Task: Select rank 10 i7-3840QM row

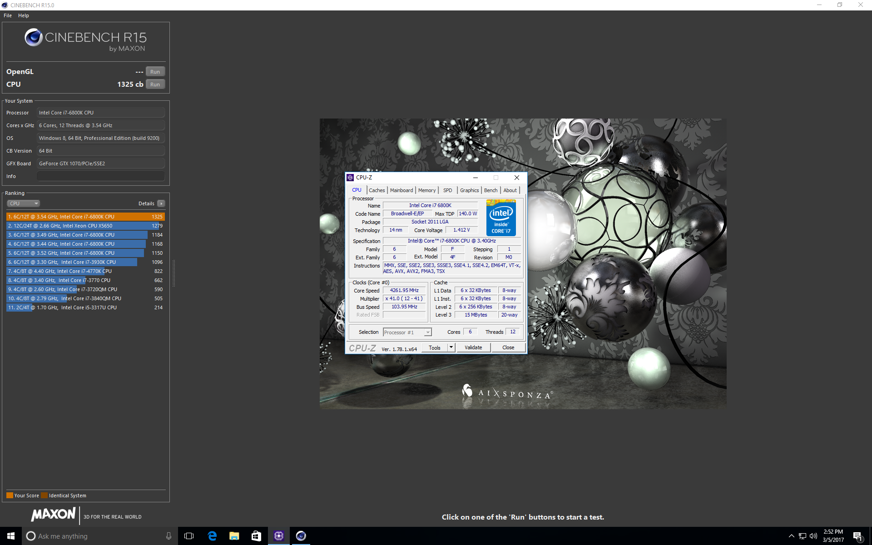Action: 85,298
